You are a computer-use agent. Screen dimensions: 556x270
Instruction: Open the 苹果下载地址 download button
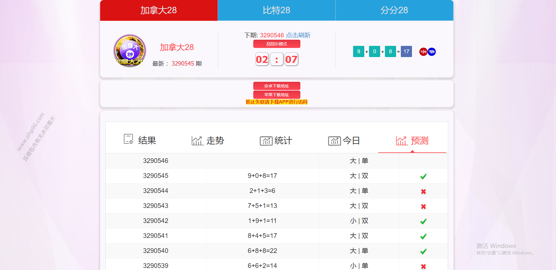click(x=277, y=95)
